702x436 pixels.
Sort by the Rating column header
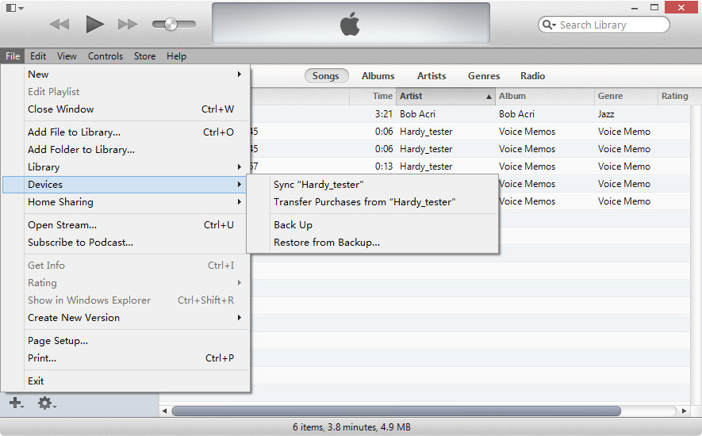[x=675, y=96]
